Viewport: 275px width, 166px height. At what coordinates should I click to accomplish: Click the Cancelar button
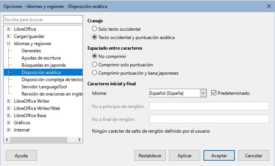[x=254, y=155]
